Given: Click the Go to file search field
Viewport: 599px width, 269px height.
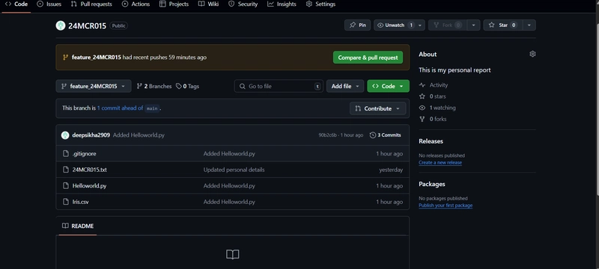Looking at the screenshot, I should pos(279,86).
